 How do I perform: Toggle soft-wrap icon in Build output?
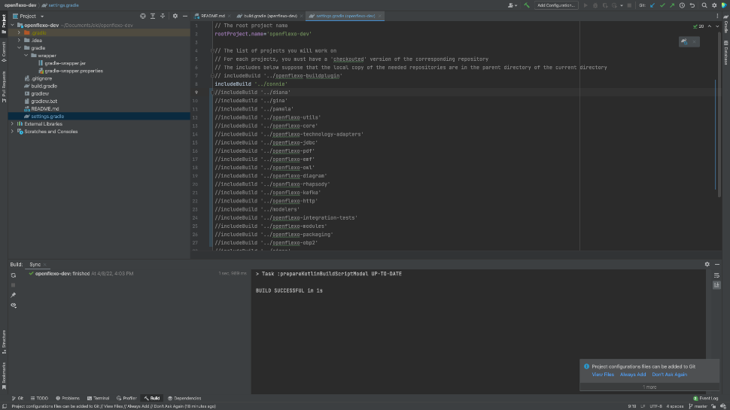[x=716, y=275]
